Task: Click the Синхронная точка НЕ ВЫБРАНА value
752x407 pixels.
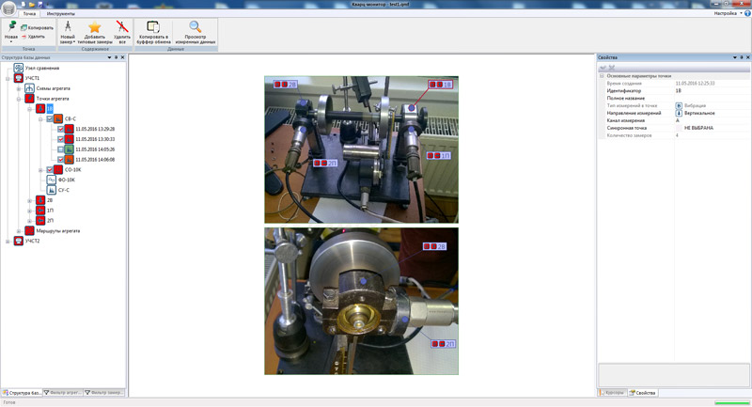Action: tap(712, 128)
